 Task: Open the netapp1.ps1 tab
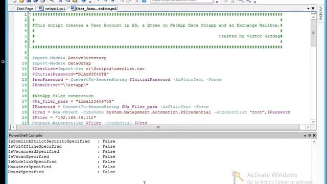[52, 9]
